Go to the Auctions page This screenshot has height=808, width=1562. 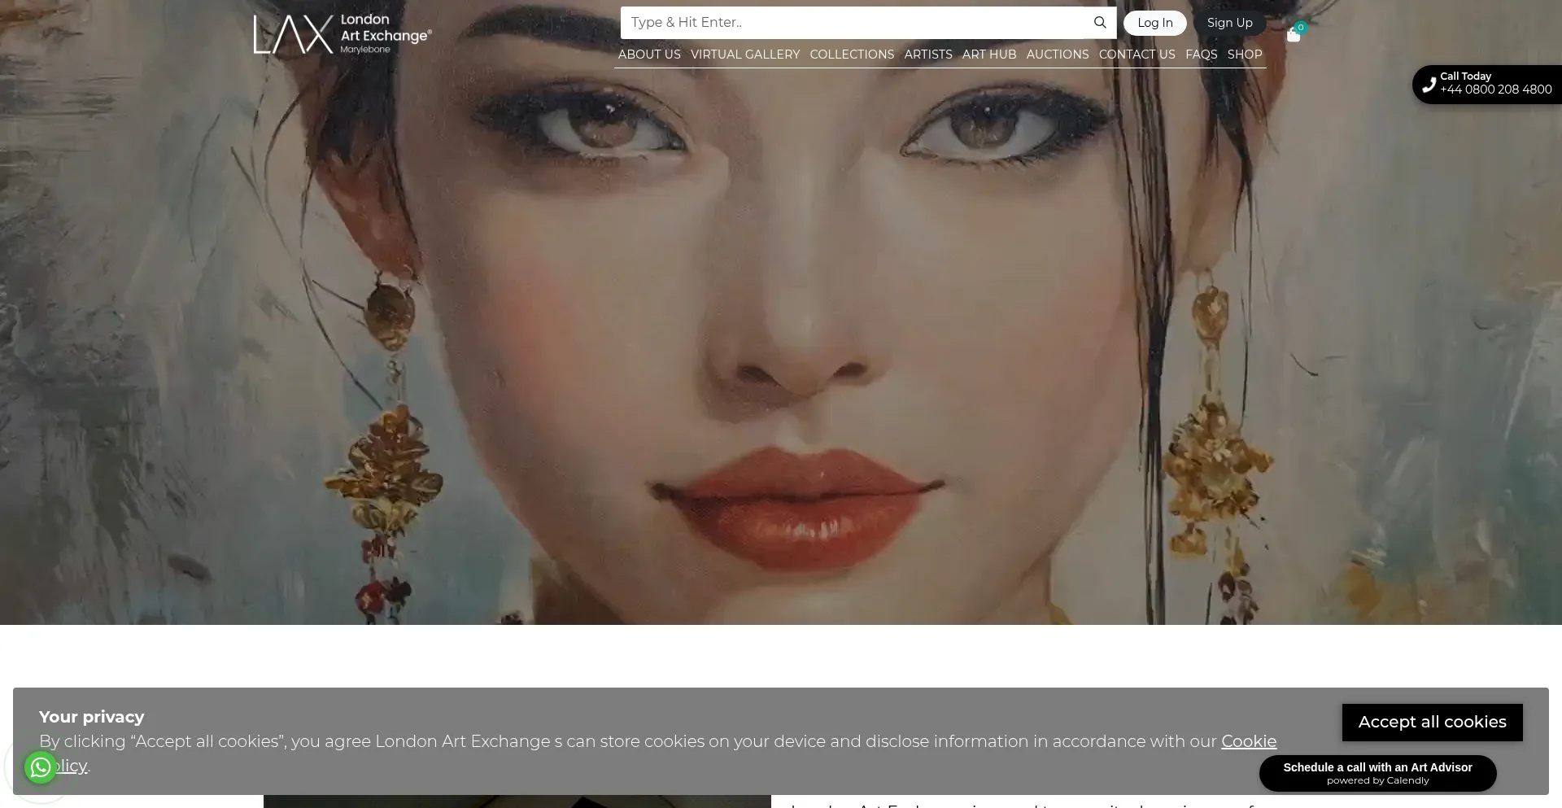(1058, 55)
